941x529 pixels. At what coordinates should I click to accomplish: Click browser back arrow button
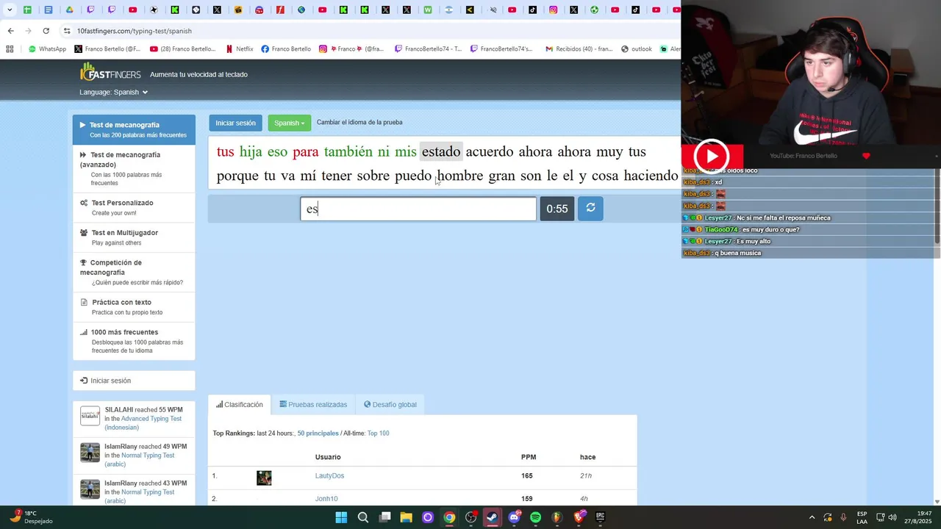tap(10, 31)
